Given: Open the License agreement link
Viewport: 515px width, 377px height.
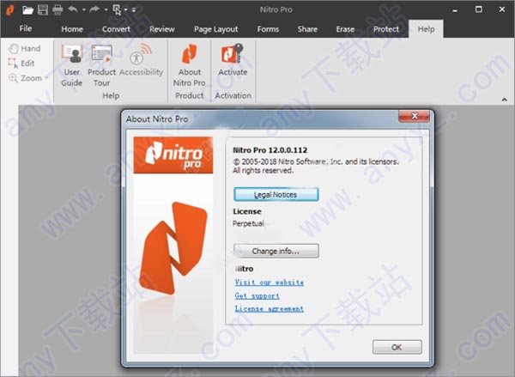Looking at the screenshot, I should pos(270,308).
